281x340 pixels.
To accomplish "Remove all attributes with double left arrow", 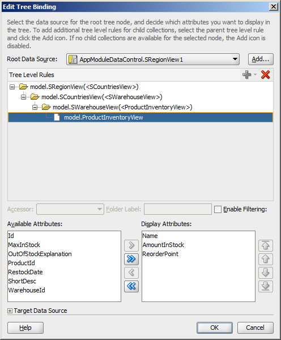I will click(x=131, y=286).
